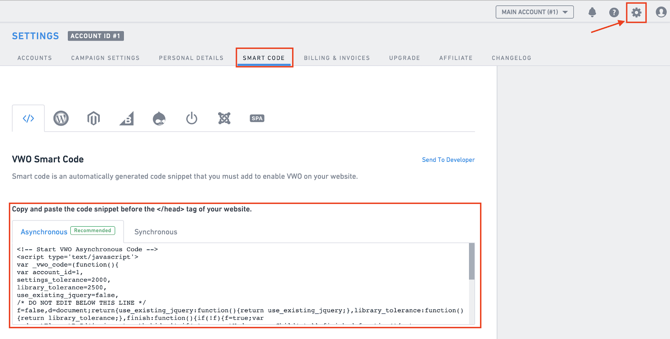Select the SPA platform icon

click(257, 119)
